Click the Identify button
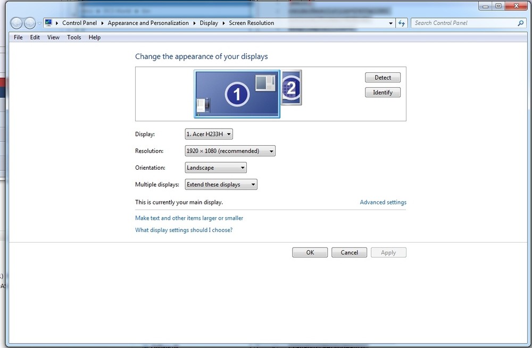 383,93
